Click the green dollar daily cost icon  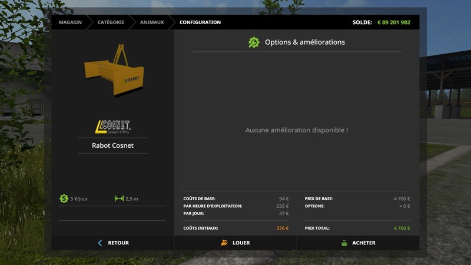click(64, 198)
